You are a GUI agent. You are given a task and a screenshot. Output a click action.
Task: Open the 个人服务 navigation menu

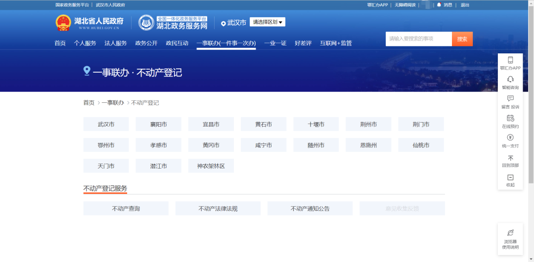(85, 43)
